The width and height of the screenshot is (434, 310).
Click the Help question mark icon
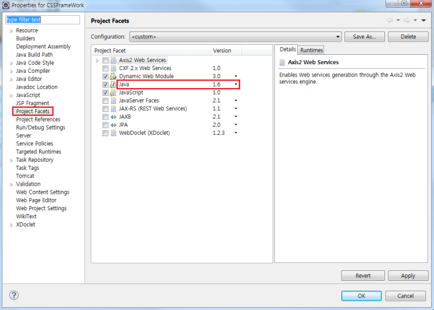[x=14, y=295]
